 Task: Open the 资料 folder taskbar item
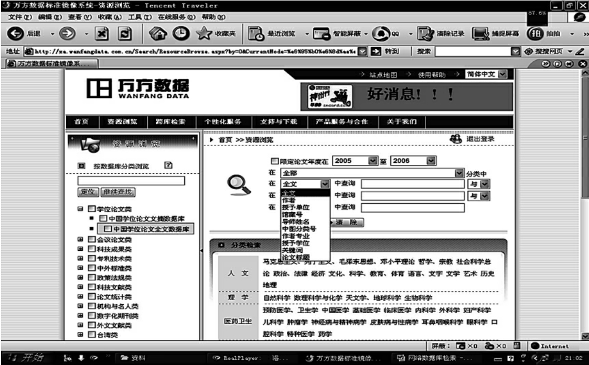click(133, 358)
